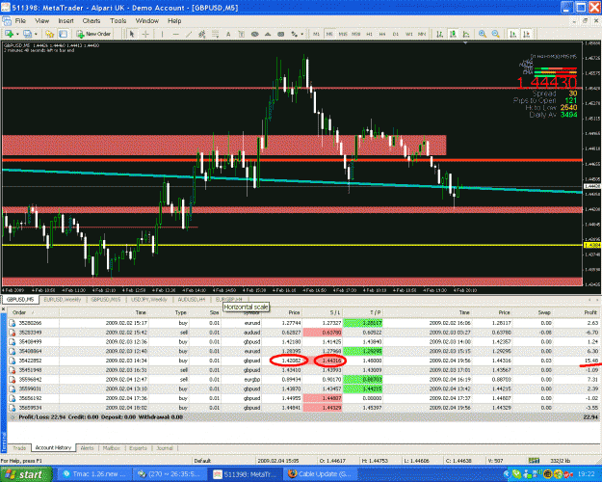Image resolution: width=602 pixels, height=482 pixels.
Task: Set timeframe to M5
Action: (329, 34)
